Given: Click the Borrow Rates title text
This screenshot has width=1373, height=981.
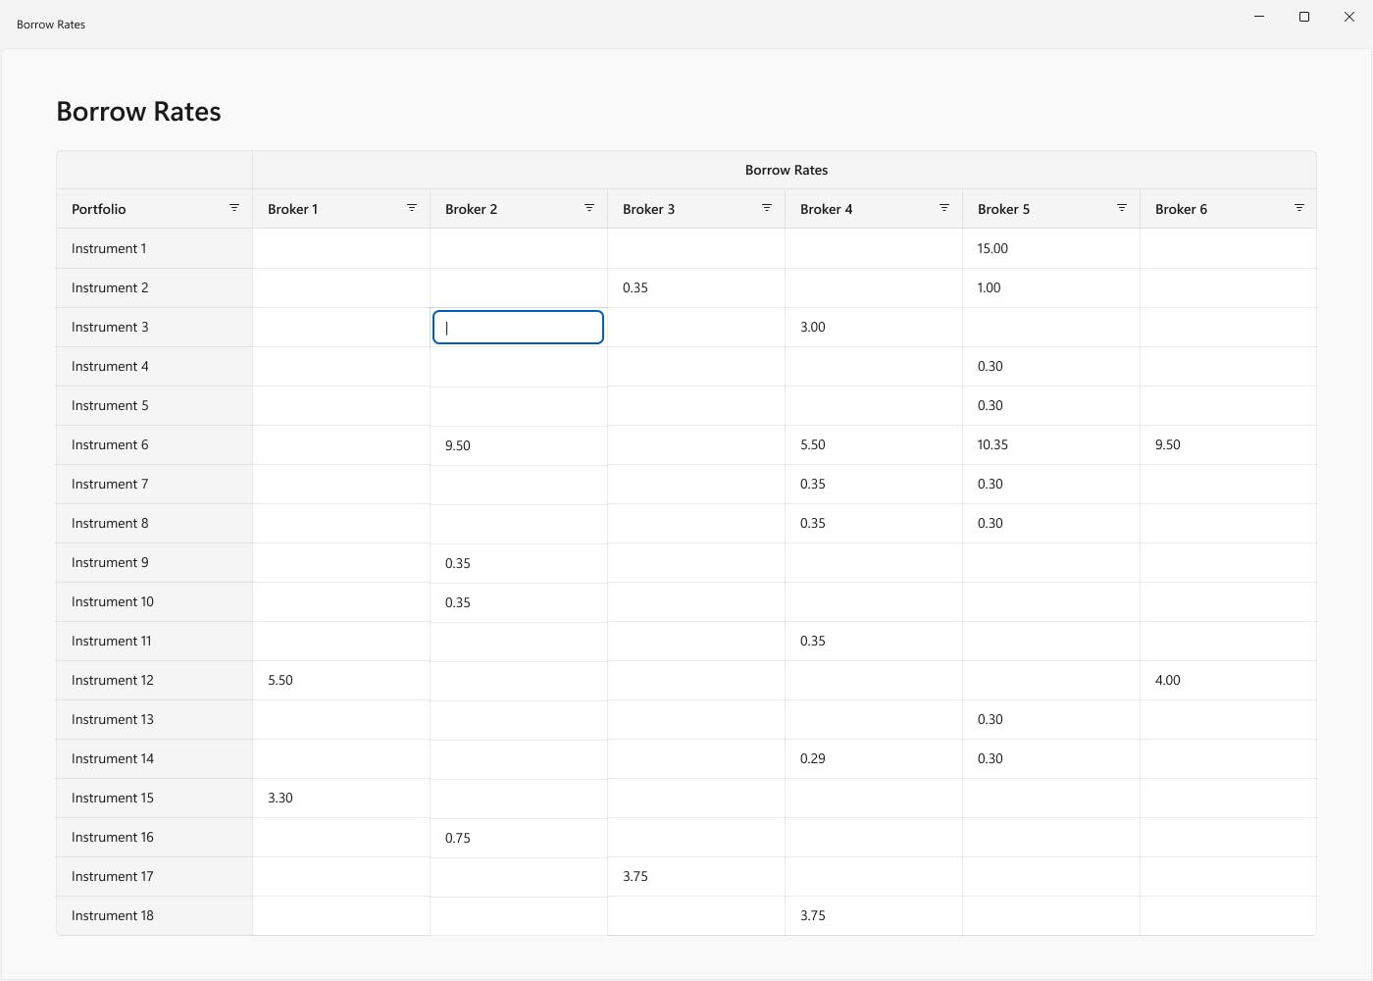Looking at the screenshot, I should tap(138, 111).
